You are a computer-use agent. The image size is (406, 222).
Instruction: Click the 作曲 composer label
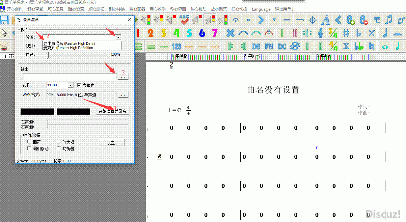tap(364, 113)
